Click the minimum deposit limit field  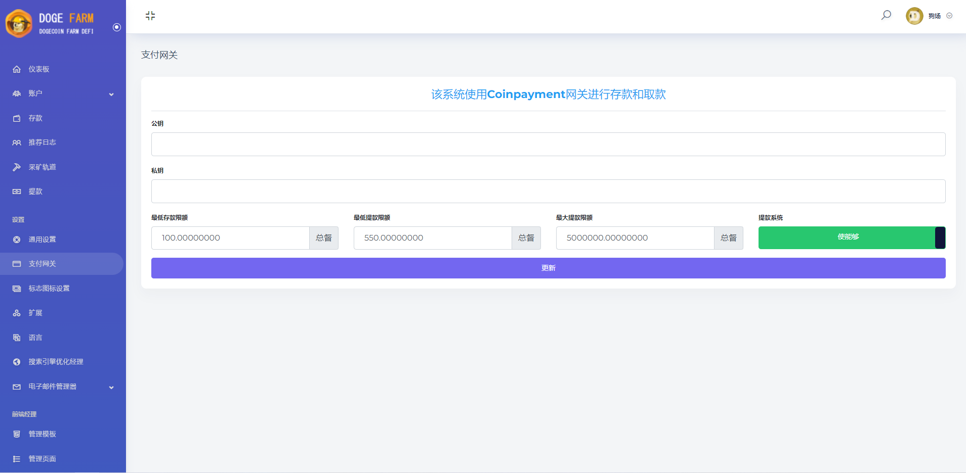[x=230, y=238]
